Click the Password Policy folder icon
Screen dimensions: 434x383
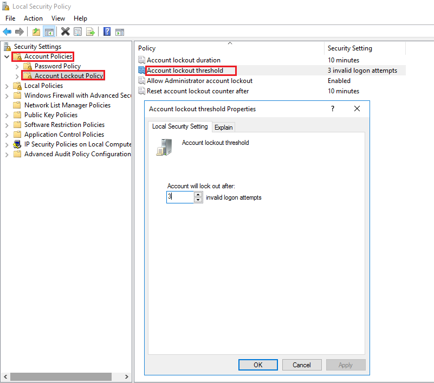[28, 66]
